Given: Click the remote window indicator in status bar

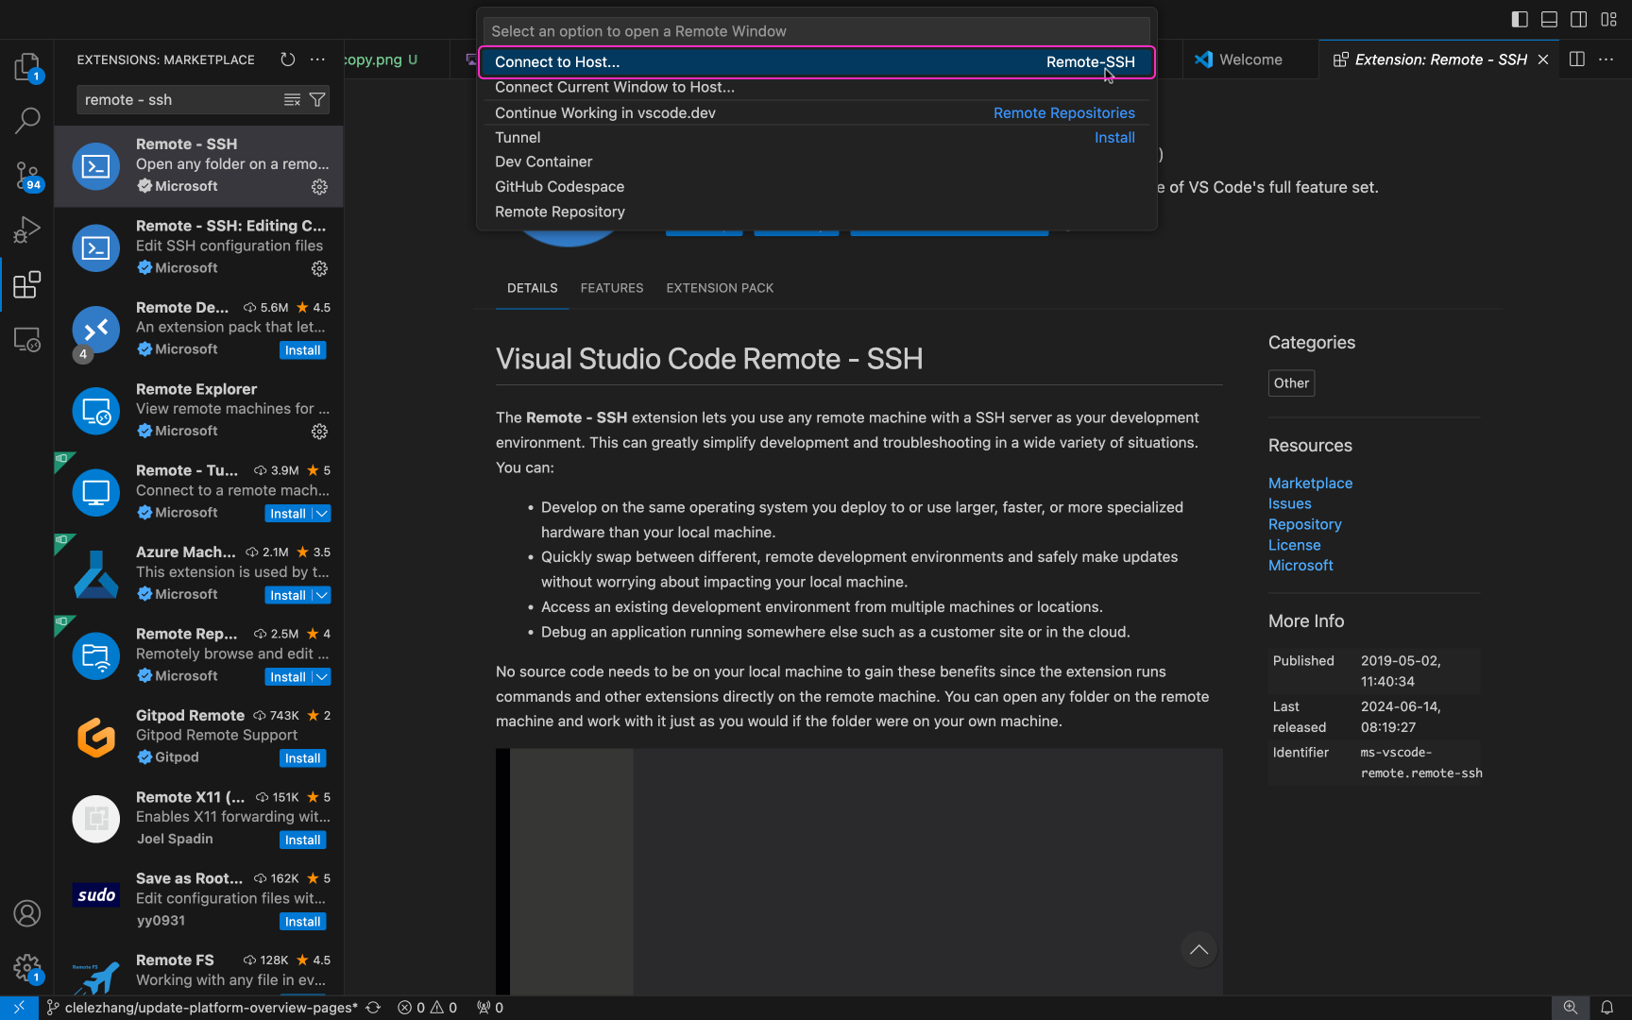Looking at the screenshot, I should coord(19,1008).
